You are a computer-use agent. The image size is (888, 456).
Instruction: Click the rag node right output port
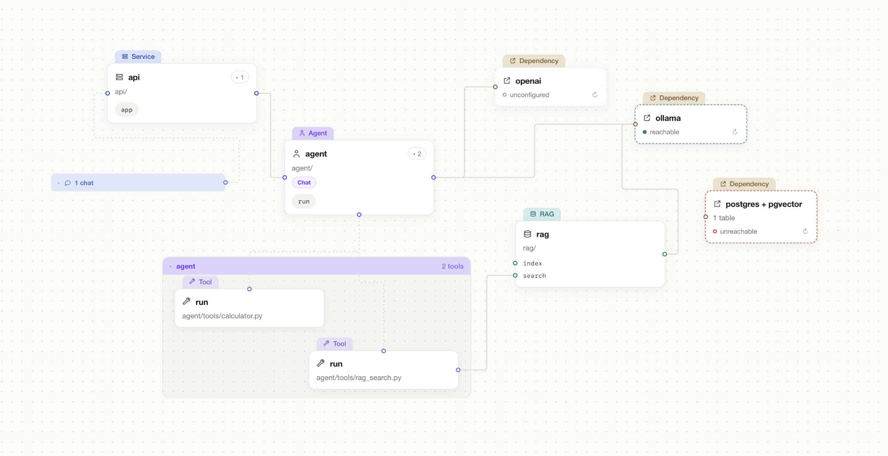(665, 254)
